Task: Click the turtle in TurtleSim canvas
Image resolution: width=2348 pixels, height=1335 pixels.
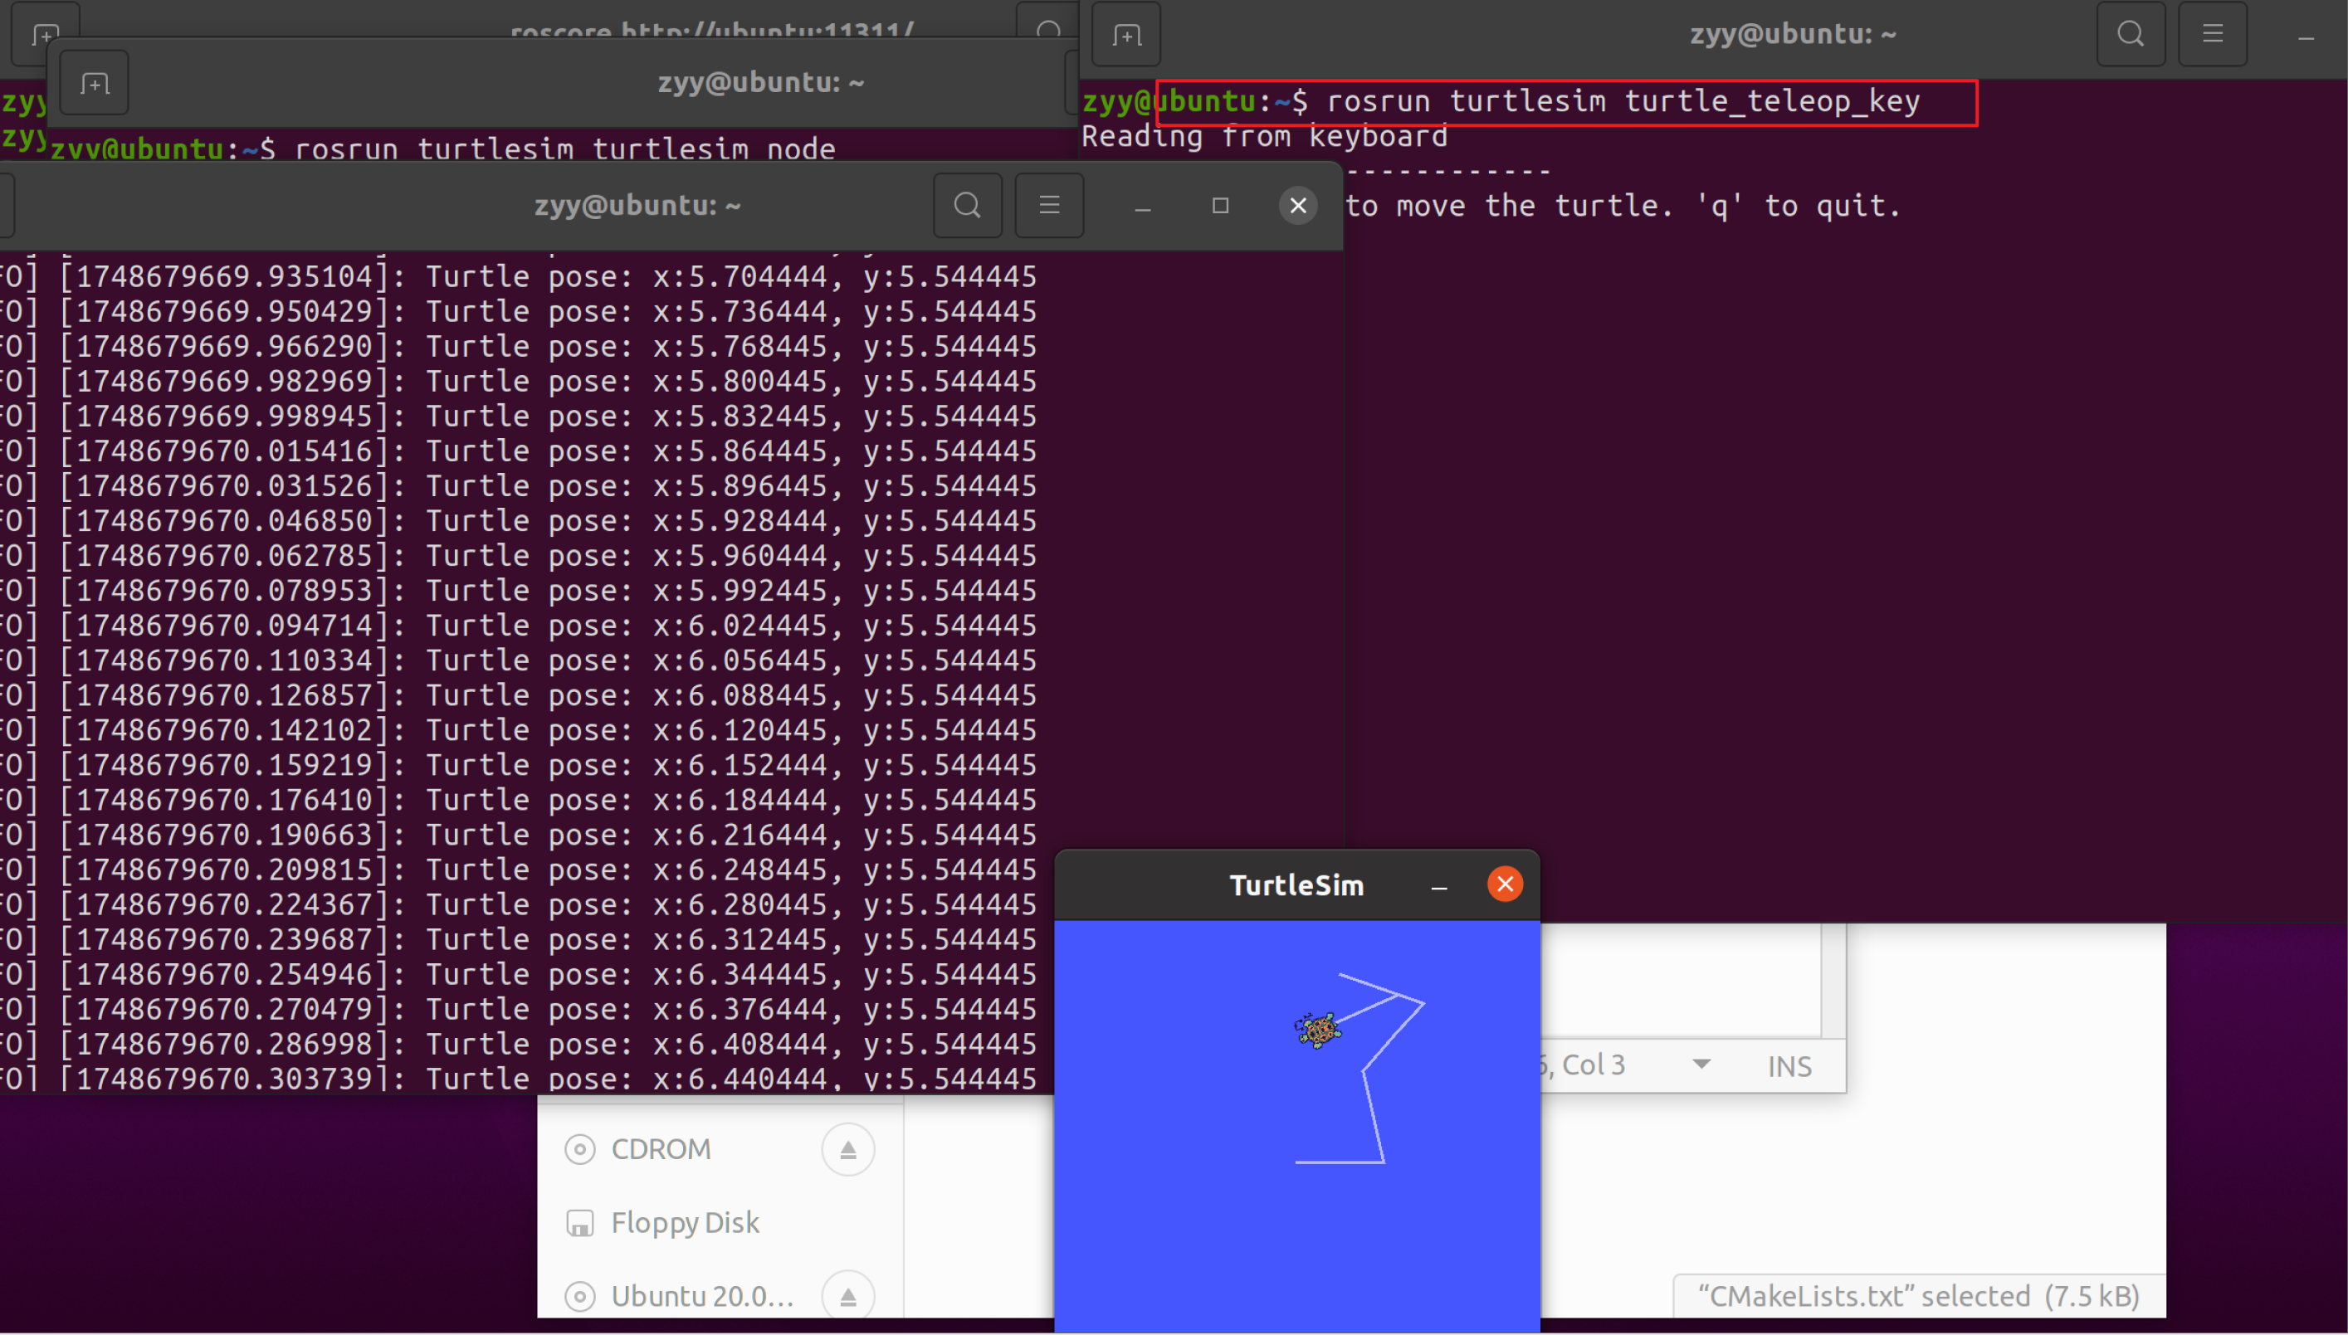Action: (x=1318, y=1030)
